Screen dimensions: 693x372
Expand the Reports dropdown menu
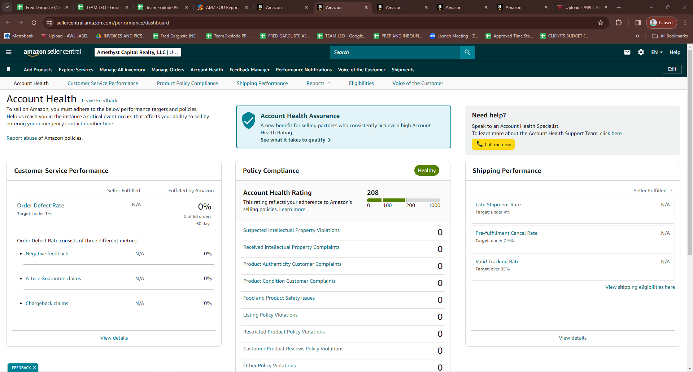pyautogui.click(x=318, y=83)
